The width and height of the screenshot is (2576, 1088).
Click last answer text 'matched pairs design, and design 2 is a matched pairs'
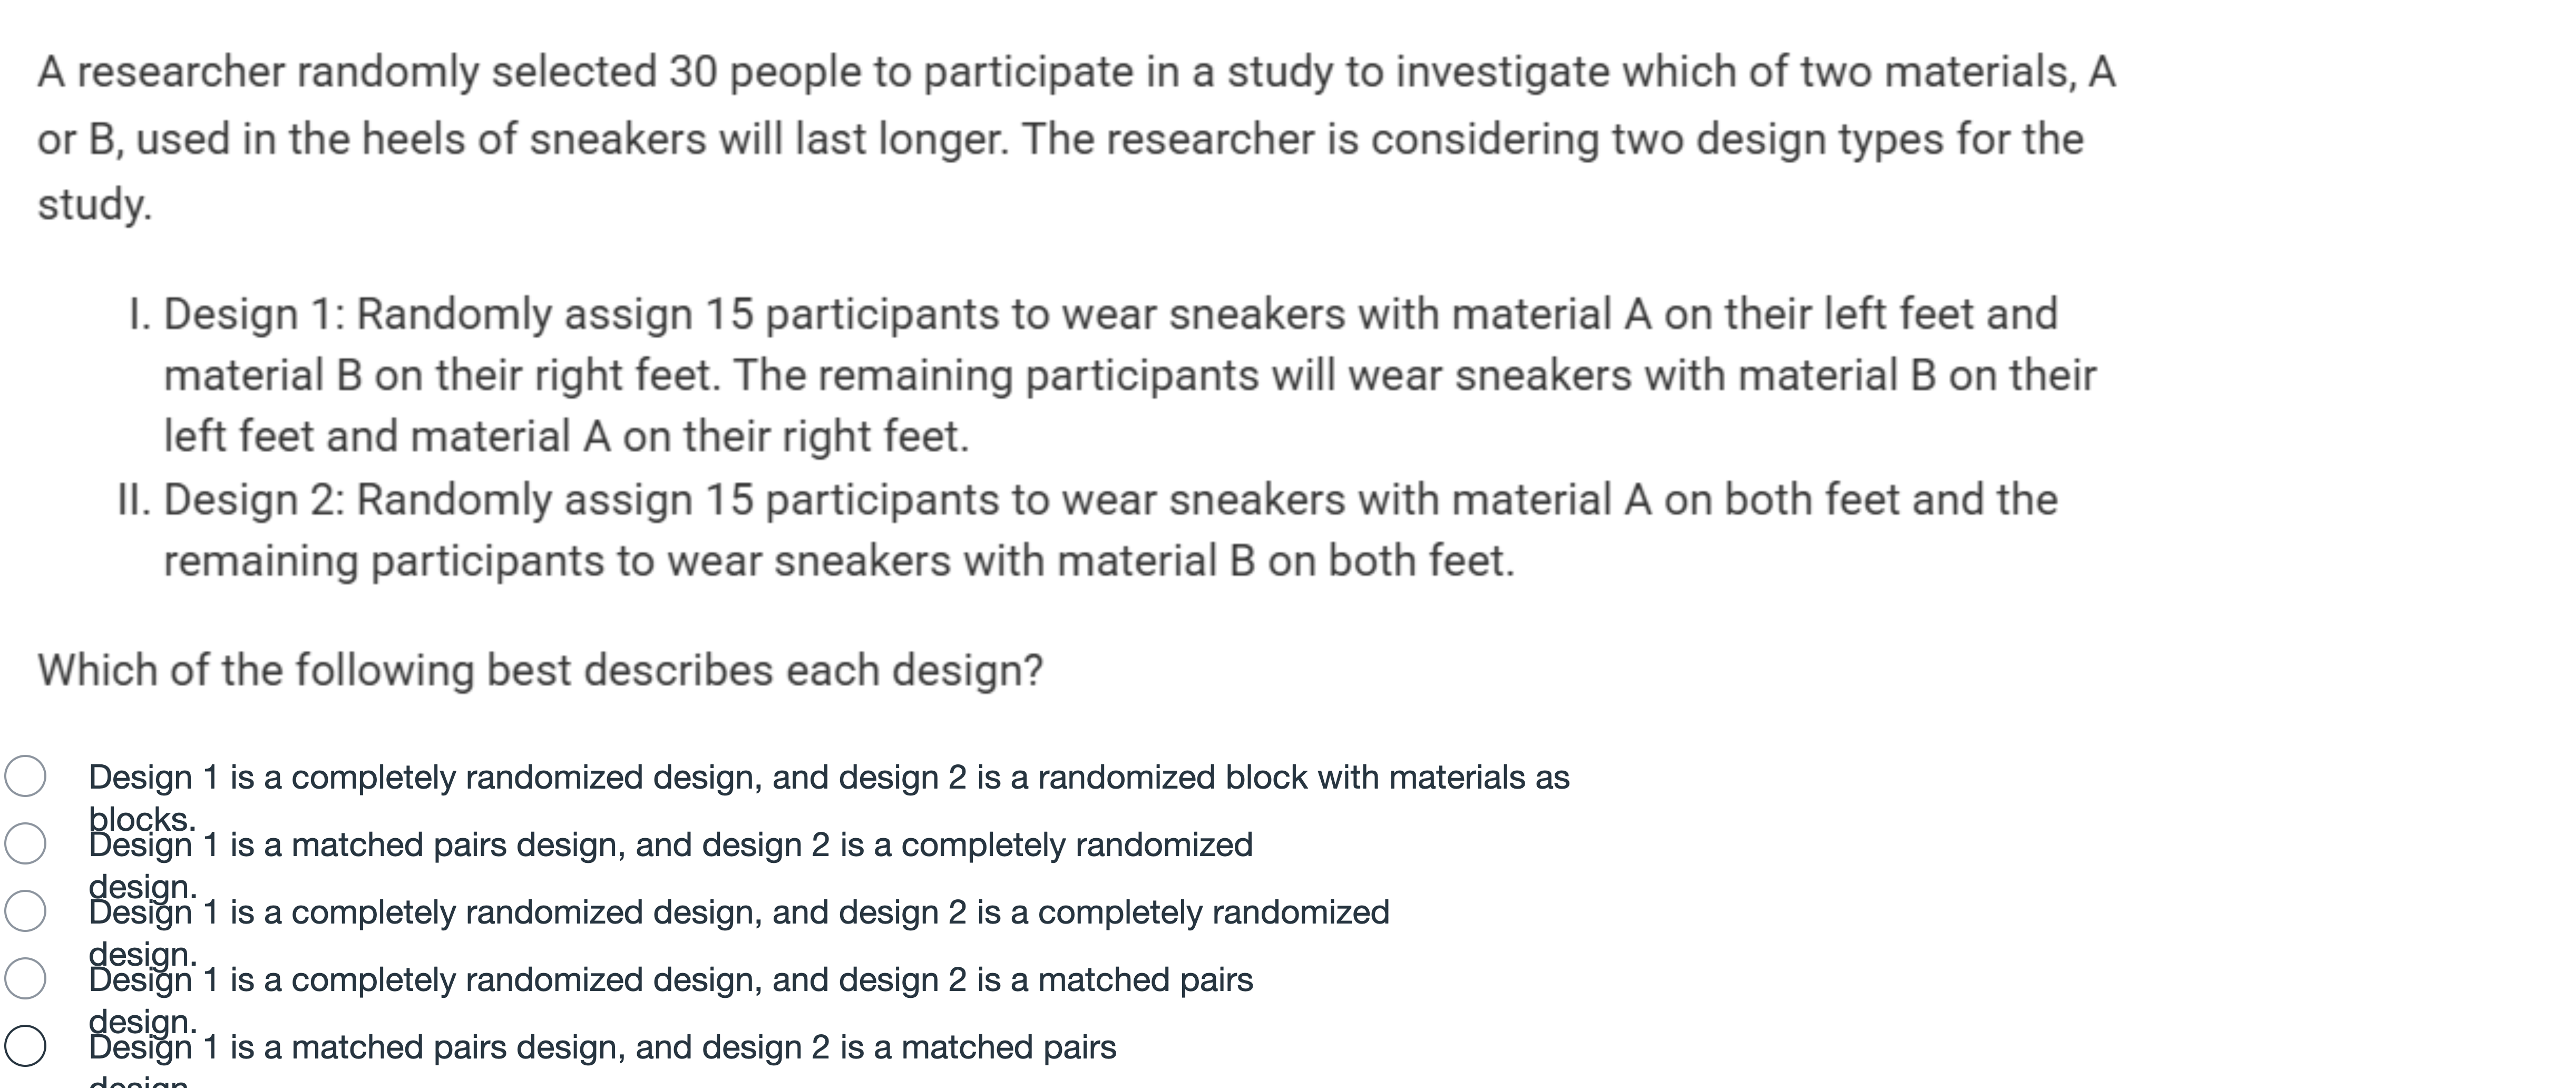tap(602, 1047)
